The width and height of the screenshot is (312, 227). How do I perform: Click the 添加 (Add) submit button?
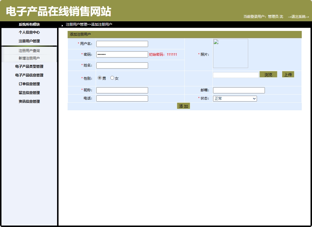coord(183,106)
